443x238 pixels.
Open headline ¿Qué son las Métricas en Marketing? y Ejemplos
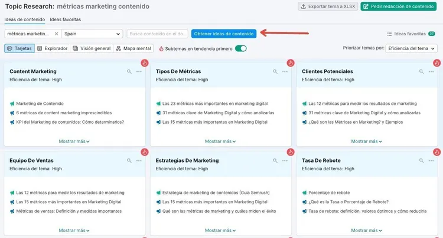coord(356,122)
